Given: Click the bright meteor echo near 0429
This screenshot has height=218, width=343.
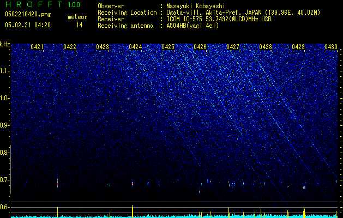Looking at the screenshot, I should pos(304,187).
